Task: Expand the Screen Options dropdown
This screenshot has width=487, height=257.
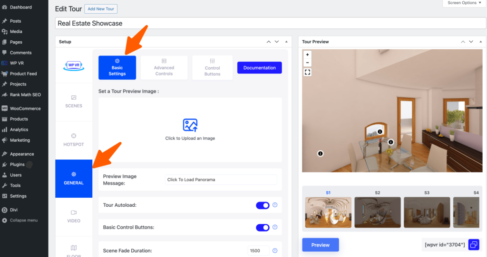Action: click(464, 3)
